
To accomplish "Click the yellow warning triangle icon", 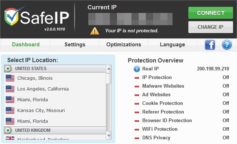I will pos(95,31).
